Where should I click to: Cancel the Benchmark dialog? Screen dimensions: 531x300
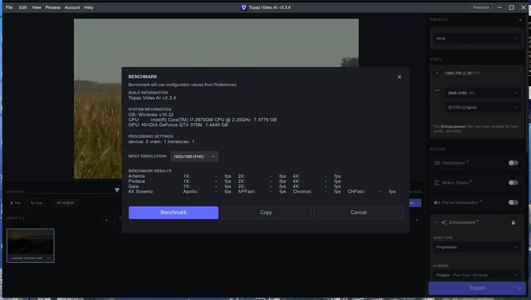pyautogui.click(x=358, y=213)
